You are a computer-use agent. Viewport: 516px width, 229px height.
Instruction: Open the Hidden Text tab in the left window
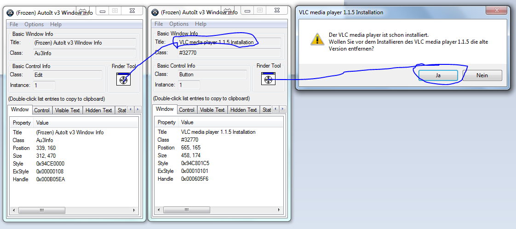(x=98, y=110)
